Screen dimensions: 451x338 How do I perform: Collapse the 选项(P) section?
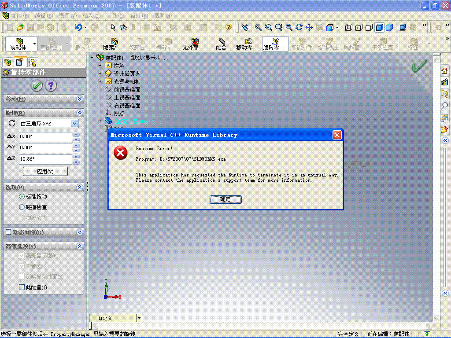[80, 187]
